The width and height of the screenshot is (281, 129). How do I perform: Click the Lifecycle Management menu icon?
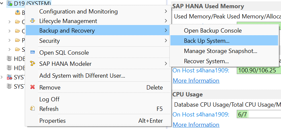click(x=32, y=21)
